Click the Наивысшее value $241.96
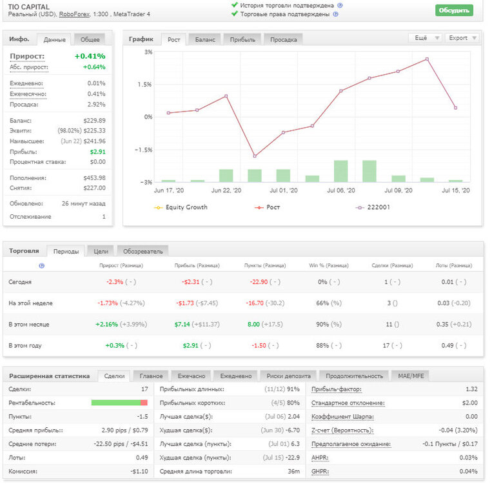 click(x=94, y=141)
